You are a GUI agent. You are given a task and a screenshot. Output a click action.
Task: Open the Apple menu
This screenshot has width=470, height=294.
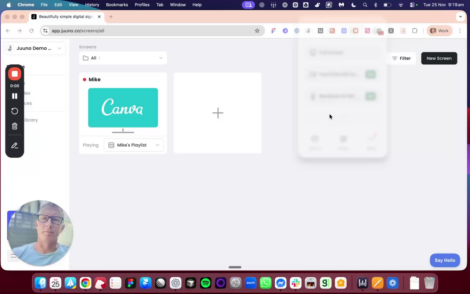tap(9, 5)
